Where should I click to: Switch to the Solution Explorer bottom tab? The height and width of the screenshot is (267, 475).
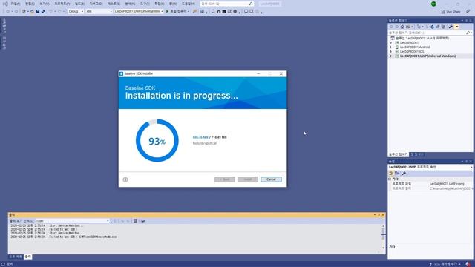click(x=398, y=154)
